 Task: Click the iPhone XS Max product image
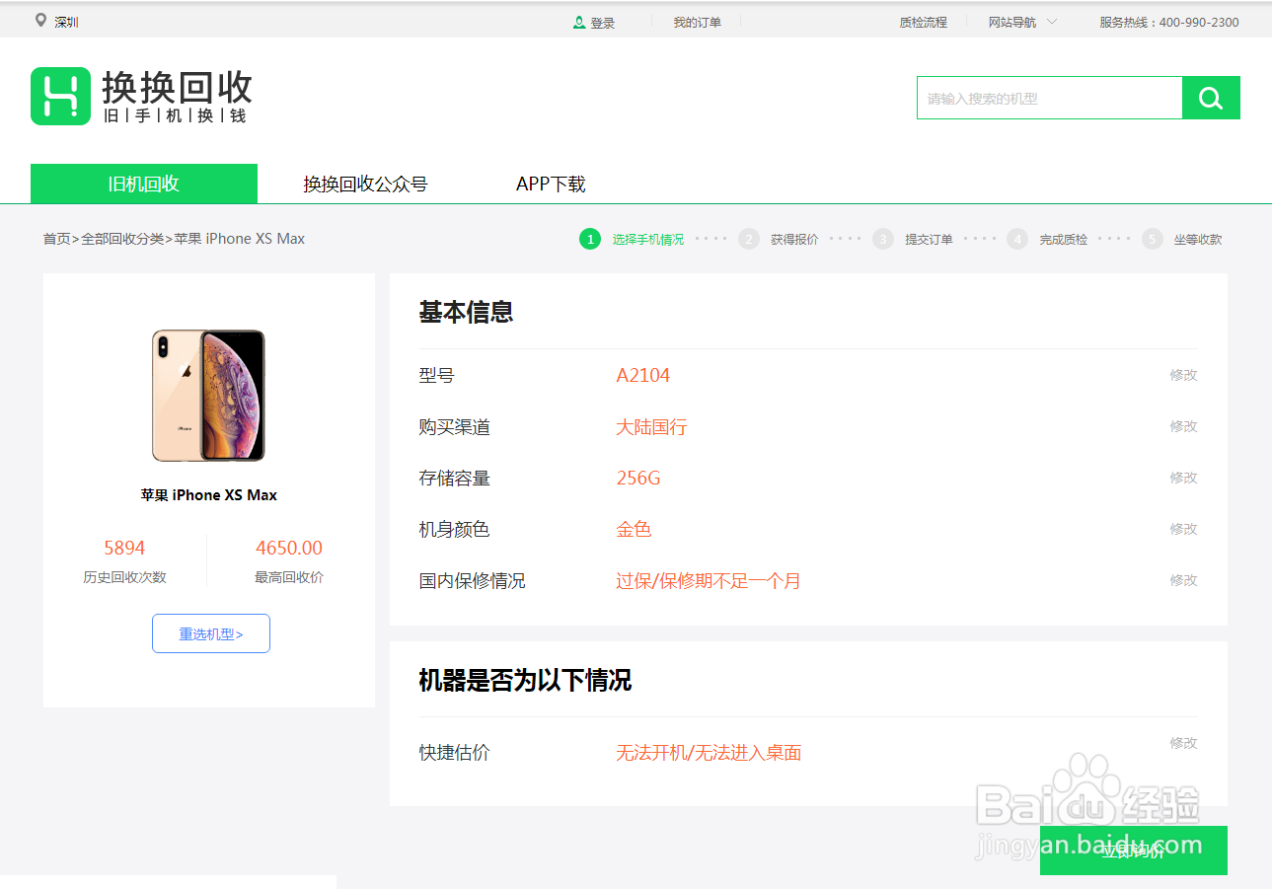(x=209, y=396)
